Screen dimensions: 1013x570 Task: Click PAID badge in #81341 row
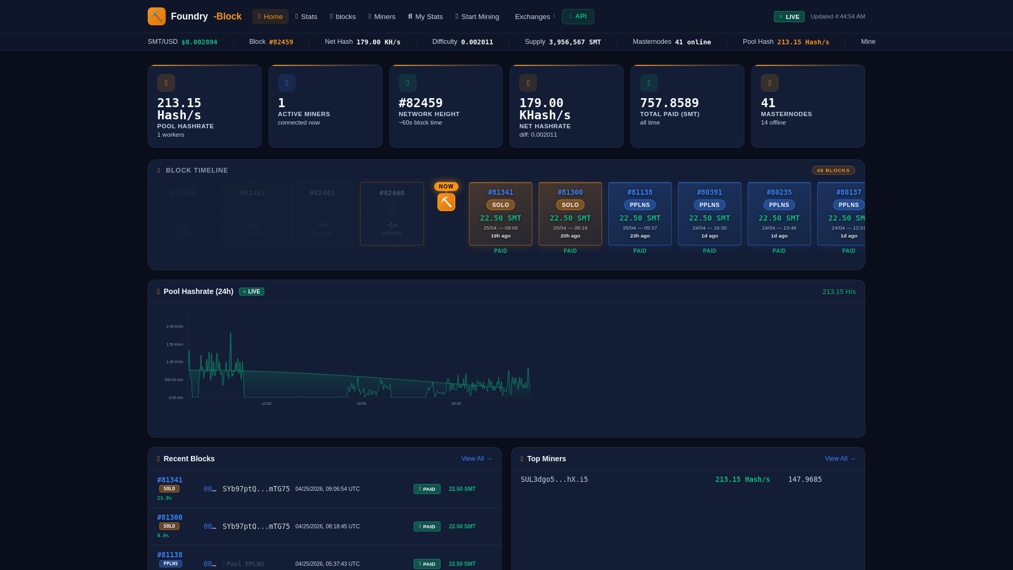point(427,489)
